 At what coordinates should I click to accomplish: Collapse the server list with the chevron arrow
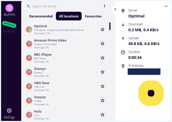tap(115, 9)
